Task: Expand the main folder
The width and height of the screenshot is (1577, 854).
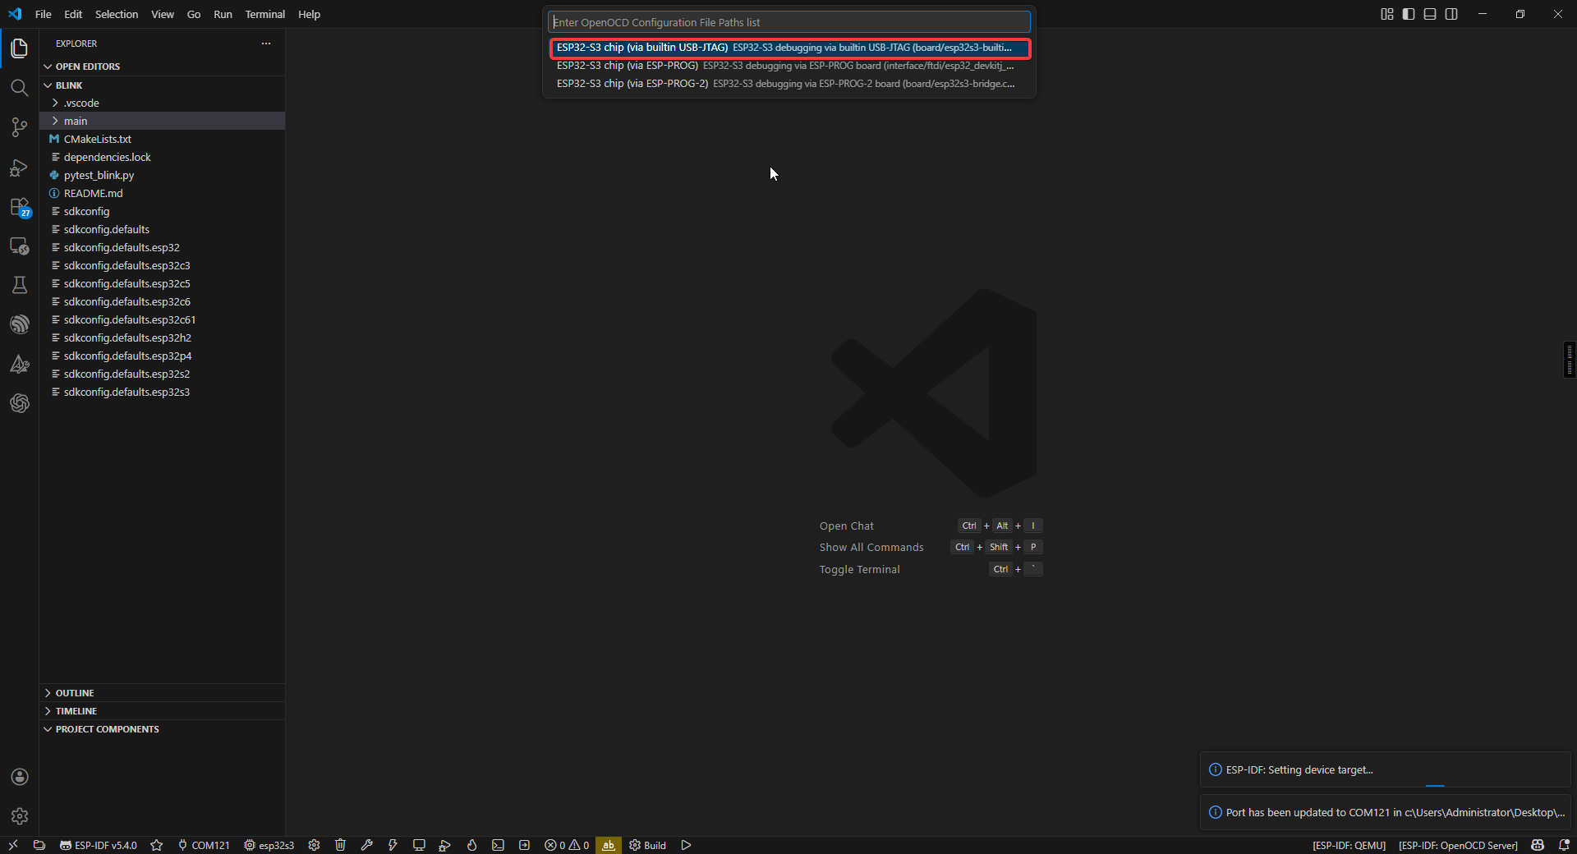Action: pyautogui.click(x=163, y=121)
